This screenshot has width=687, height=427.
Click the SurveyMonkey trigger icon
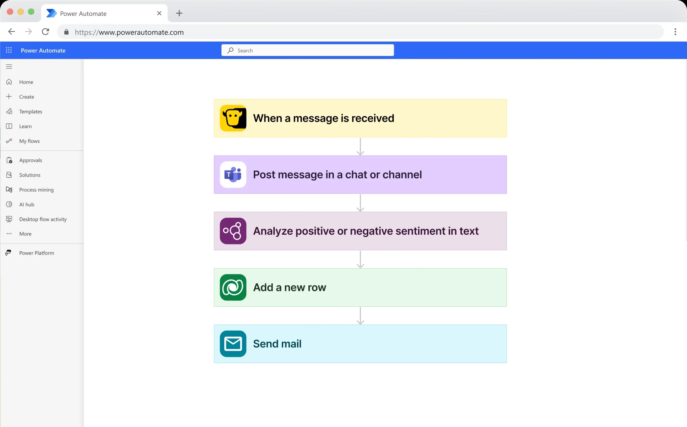tap(233, 118)
